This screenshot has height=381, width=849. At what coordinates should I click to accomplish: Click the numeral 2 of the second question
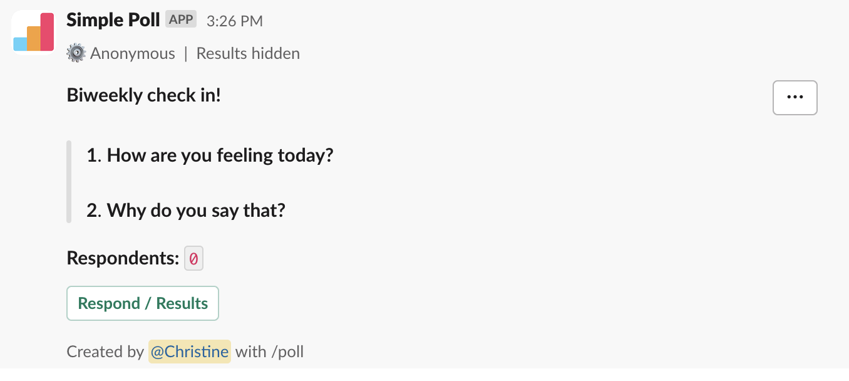93,210
